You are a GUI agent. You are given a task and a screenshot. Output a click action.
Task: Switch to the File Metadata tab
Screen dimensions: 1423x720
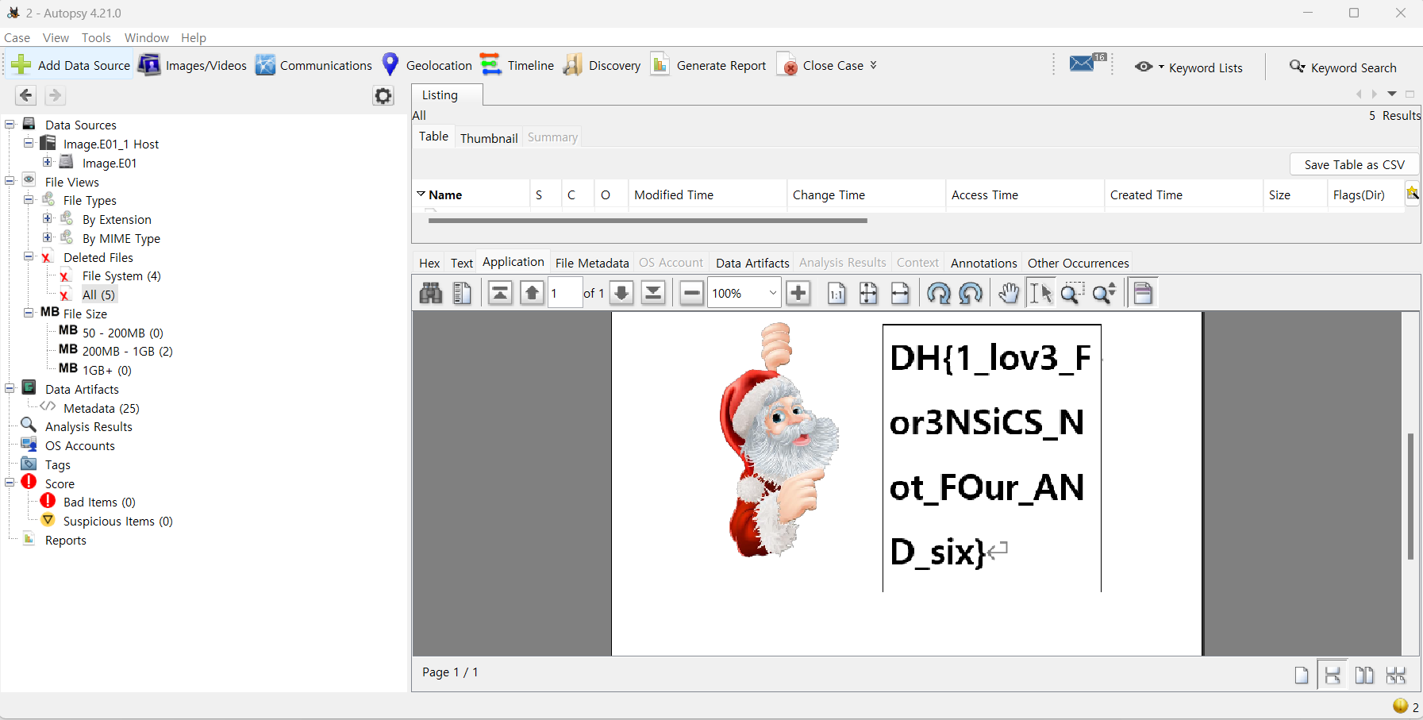pos(592,263)
